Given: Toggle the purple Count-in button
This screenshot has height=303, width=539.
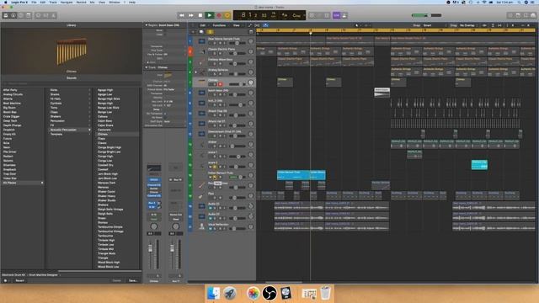Looking at the screenshot, I should click(337, 15).
